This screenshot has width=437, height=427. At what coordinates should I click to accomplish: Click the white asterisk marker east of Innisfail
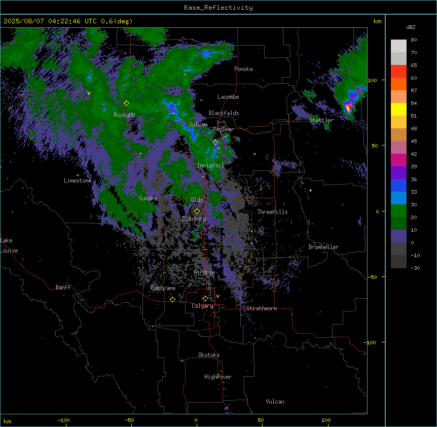point(254,154)
